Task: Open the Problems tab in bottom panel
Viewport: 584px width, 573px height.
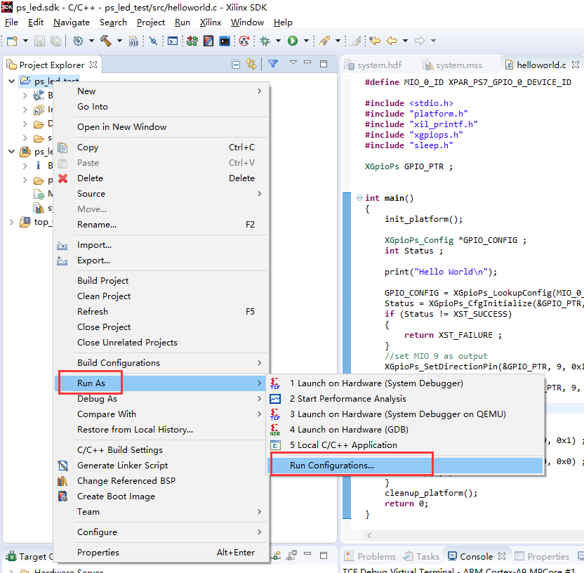Action: coord(370,557)
